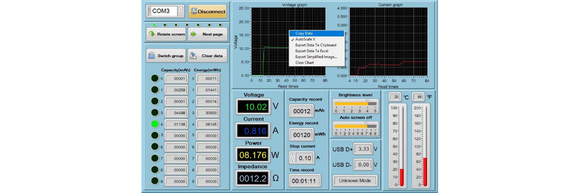Click capacity value 01108 in row 4
Viewport: 579px width, 193px height.
176,124
